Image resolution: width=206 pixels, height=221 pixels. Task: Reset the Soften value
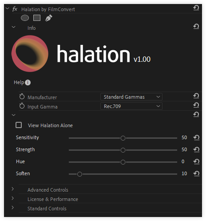[x=196, y=173]
